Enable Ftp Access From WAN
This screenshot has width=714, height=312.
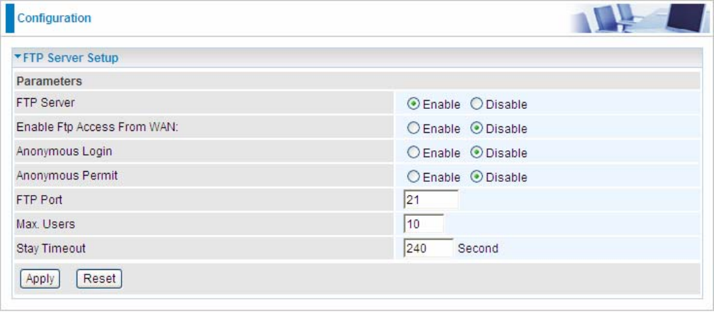coord(413,129)
